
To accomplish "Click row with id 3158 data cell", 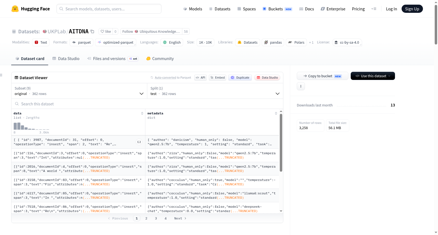I will (x=78, y=182).
